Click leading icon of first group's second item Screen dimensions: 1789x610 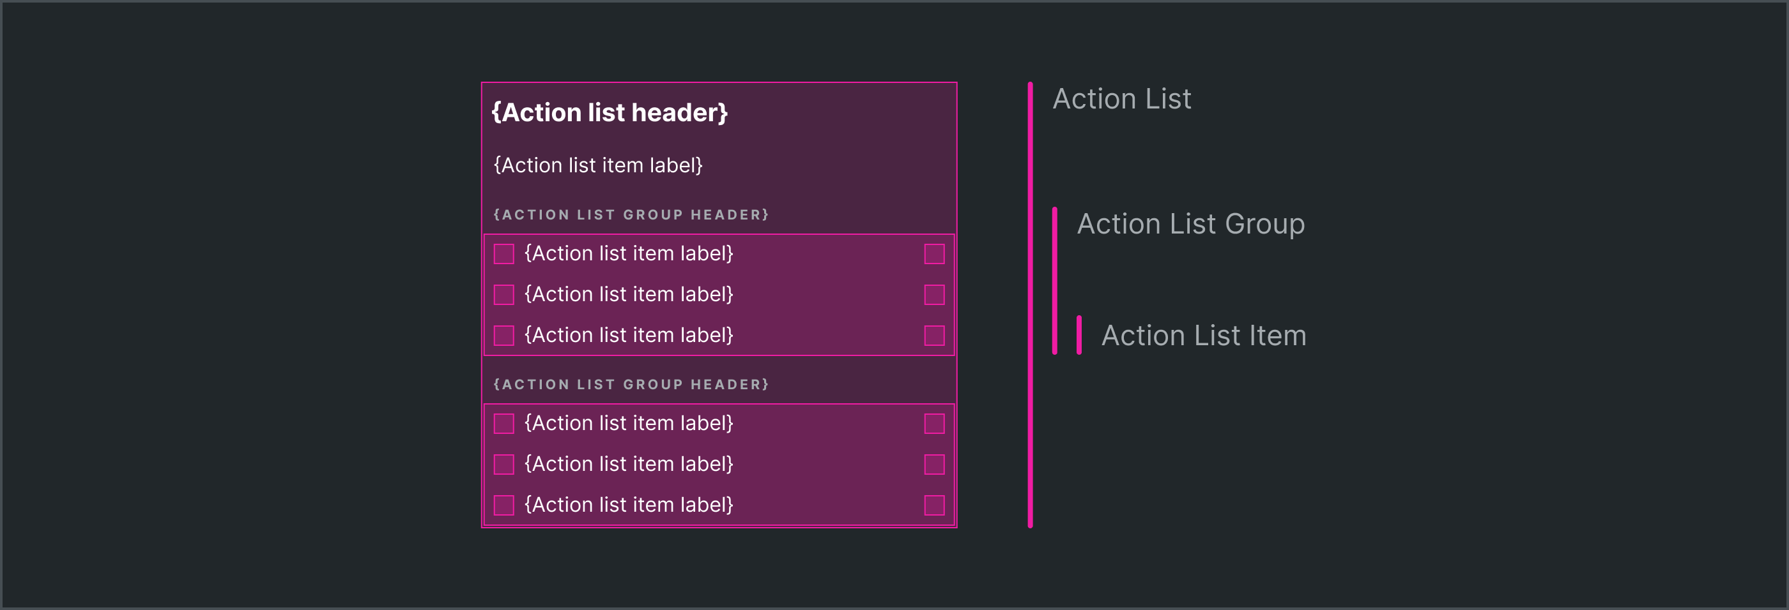pyautogui.click(x=503, y=295)
